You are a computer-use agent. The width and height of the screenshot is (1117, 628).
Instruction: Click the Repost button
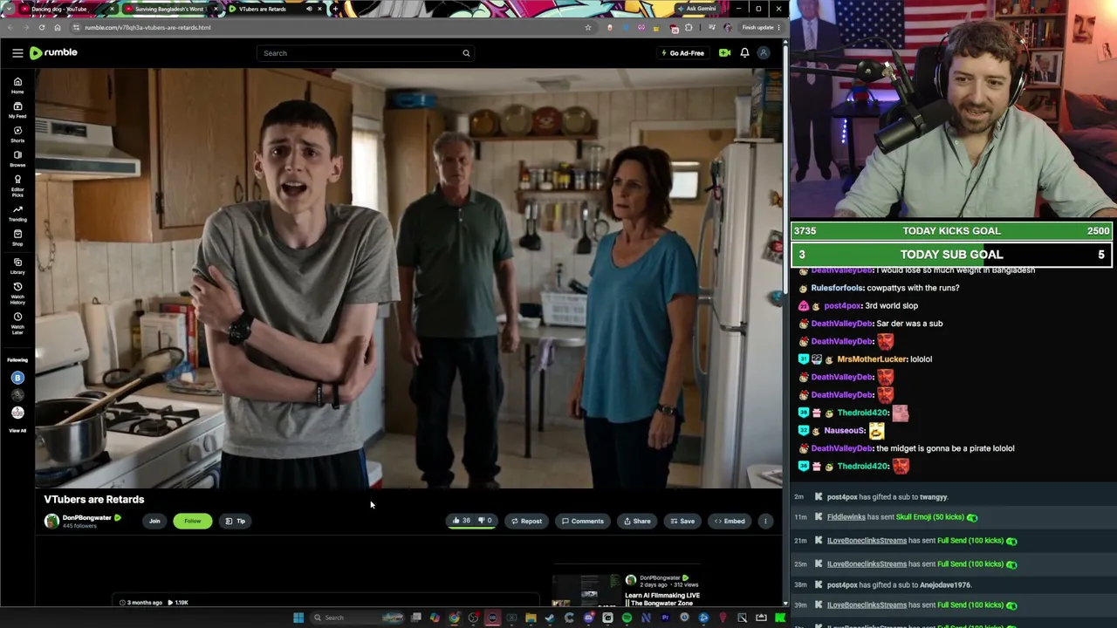pos(527,522)
